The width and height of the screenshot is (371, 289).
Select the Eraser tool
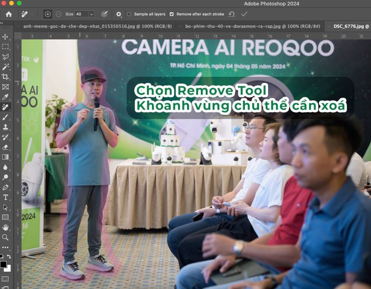coord(5,147)
